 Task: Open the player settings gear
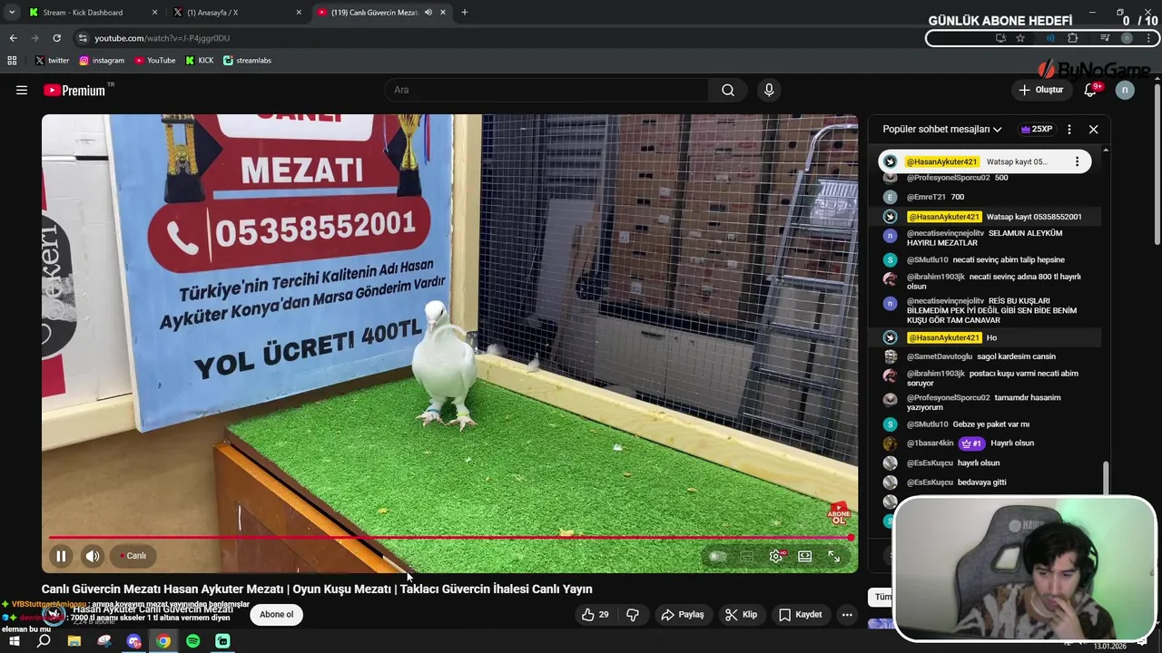pos(776,556)
